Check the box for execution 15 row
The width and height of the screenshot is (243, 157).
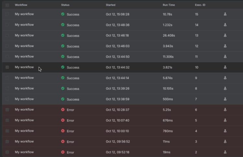click(7, 14)
